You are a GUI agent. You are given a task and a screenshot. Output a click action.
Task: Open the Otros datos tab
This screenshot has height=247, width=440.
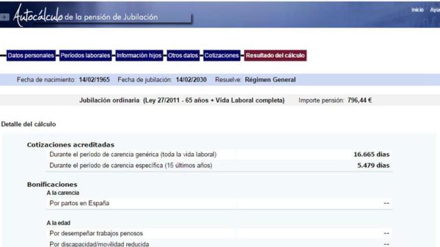point(183,56)
